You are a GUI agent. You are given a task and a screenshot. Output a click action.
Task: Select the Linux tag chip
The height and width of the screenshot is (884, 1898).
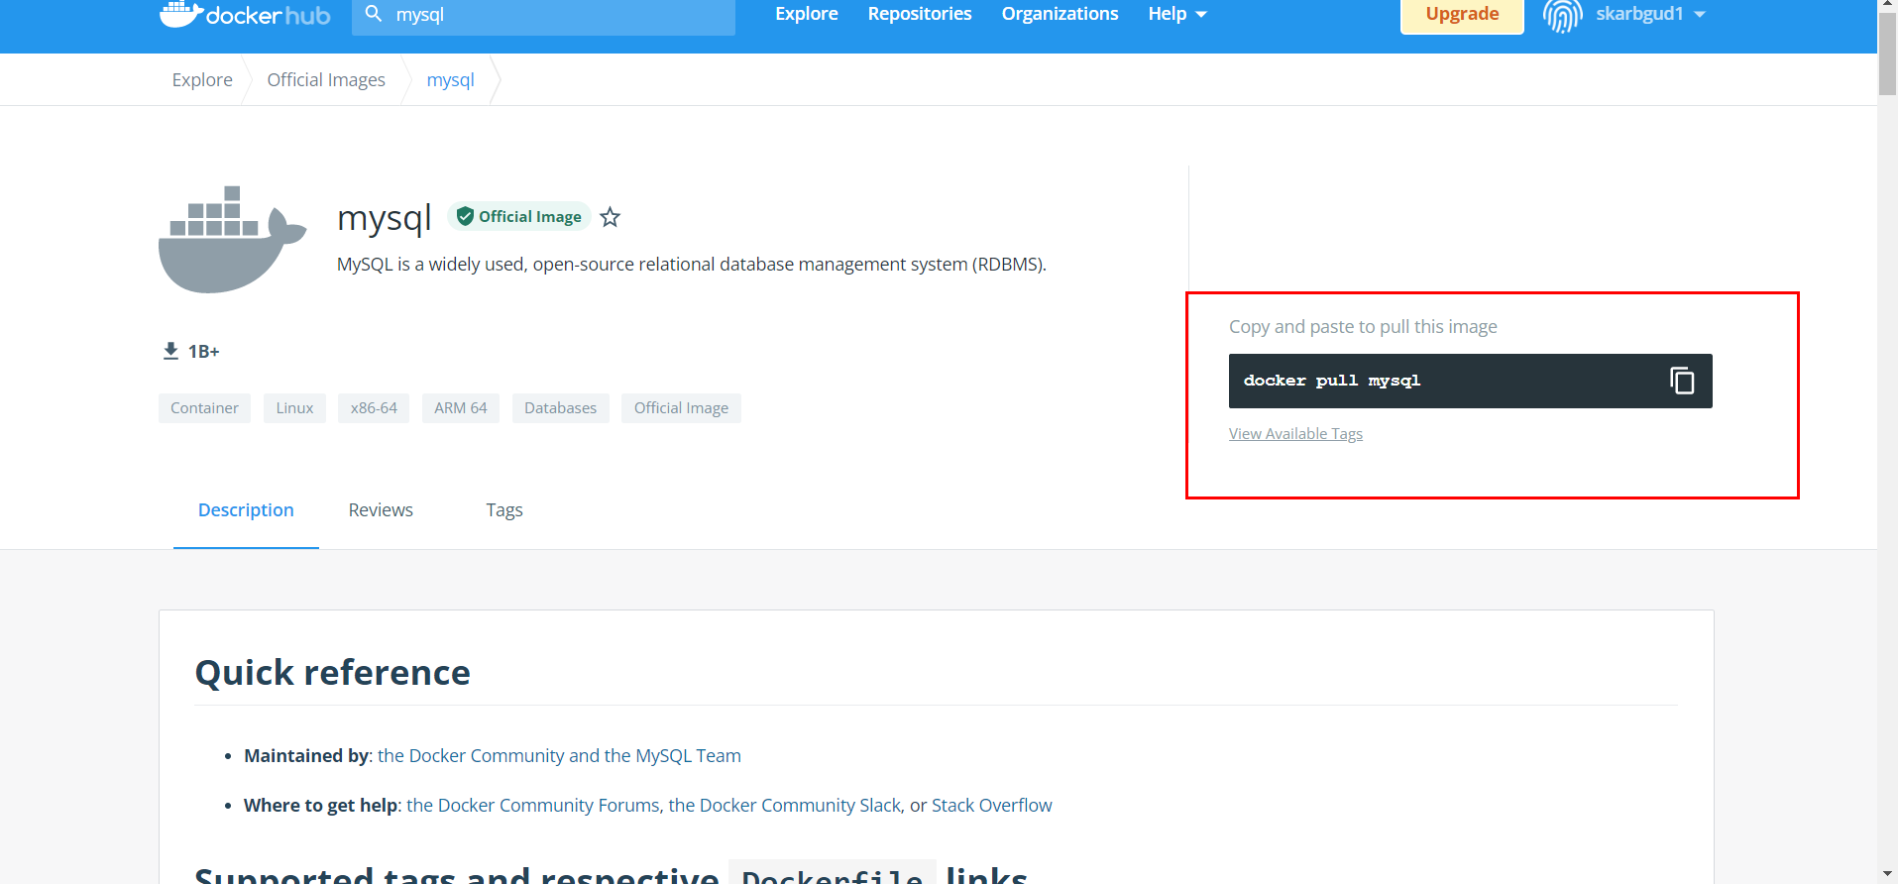point(294,408)
